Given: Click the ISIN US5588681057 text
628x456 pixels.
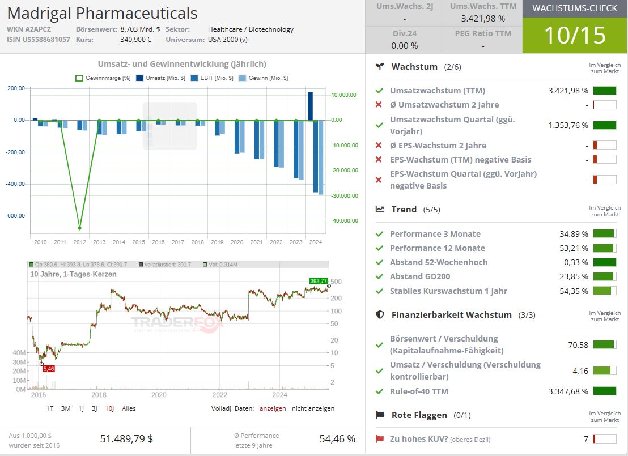Looking at the screenshot, I should click(39, 40).
